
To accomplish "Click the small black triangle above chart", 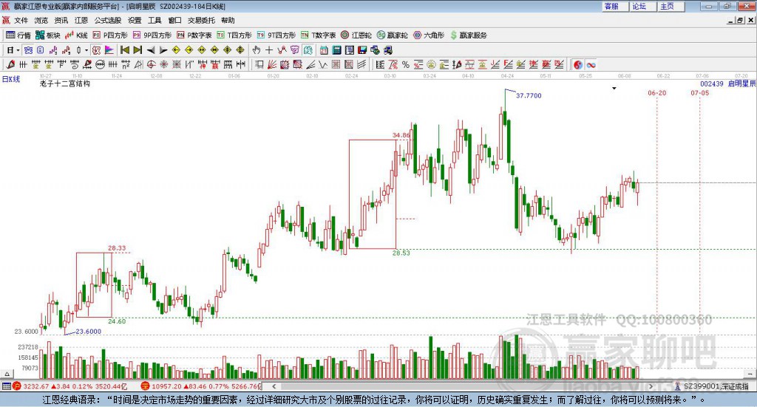I will [x=614, y=88].
